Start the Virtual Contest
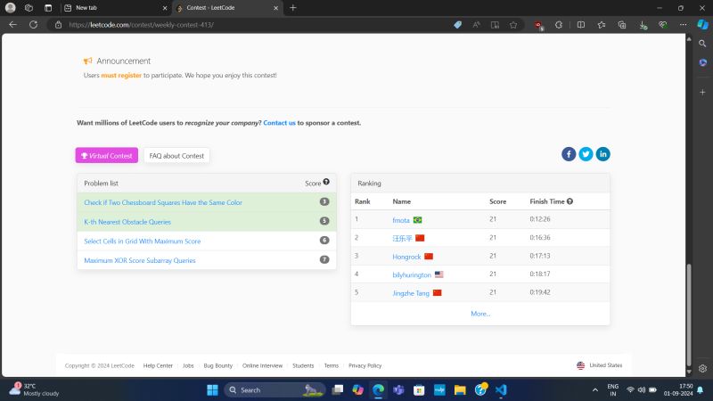 pos(107,155)
